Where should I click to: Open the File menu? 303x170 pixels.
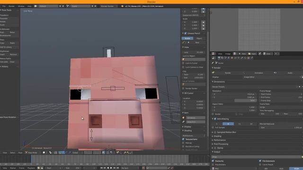4,6
